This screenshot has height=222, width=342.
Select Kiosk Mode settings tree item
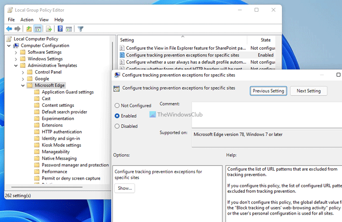pyautogui.click(x=61, y=145)
